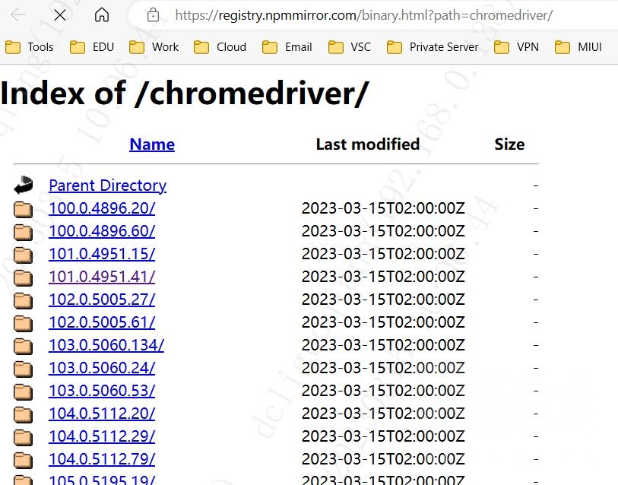
Task: Click the folder icon beside 105.0.5195.19/
Action: tap(23, 480)
